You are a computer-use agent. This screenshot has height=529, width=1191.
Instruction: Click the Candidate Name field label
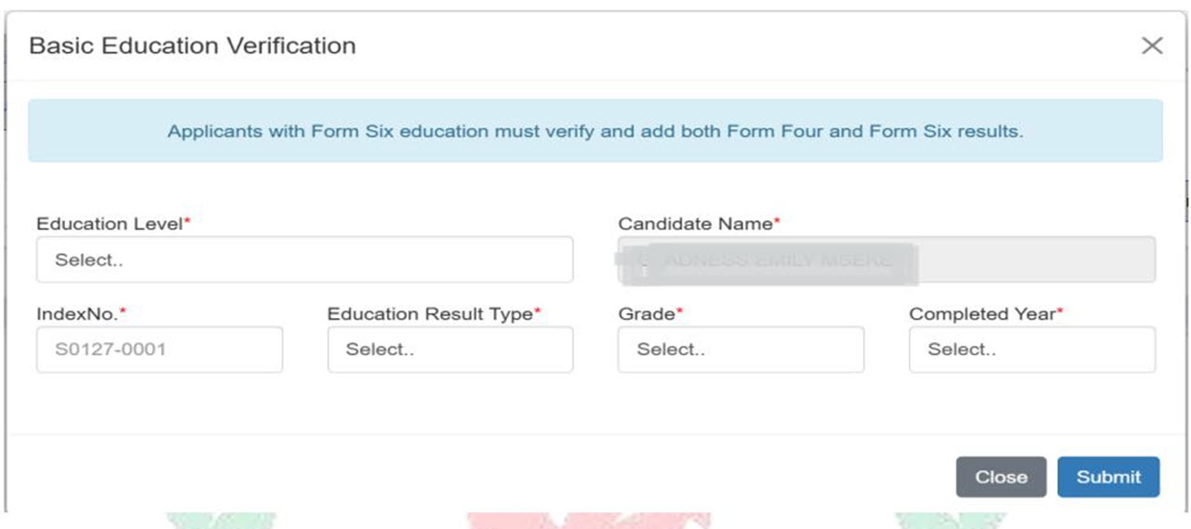(695, 224)
